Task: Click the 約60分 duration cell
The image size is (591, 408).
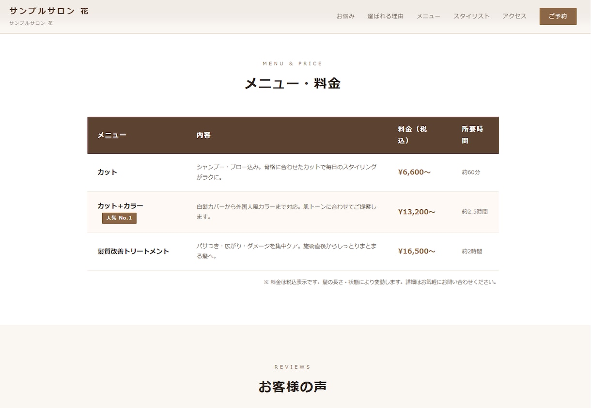Action: (x=471, y=172)
